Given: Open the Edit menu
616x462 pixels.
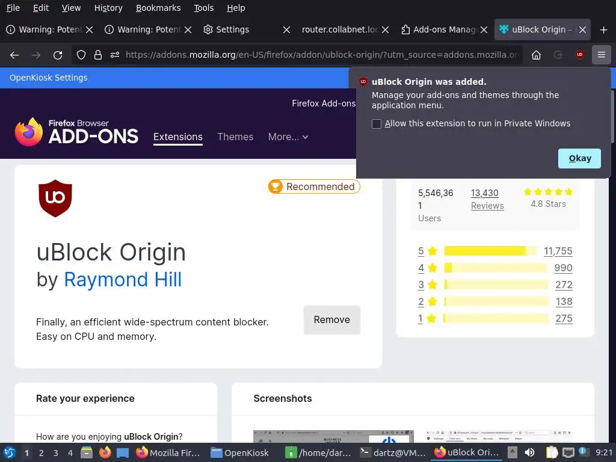Looking at the screenshot, I should (41, 8).
